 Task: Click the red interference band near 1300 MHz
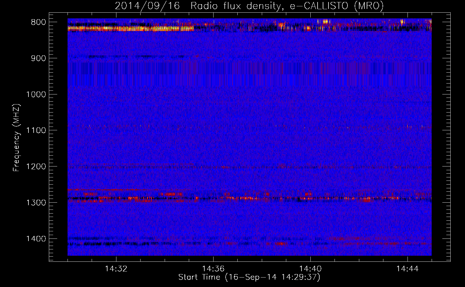pos(249,198)
